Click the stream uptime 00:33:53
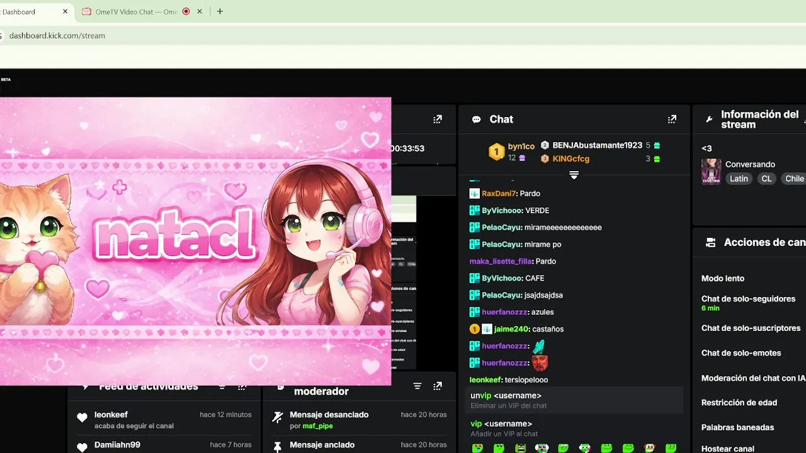Screen dimensions: 806x453 pyautogui.click(x=407, y=148)
